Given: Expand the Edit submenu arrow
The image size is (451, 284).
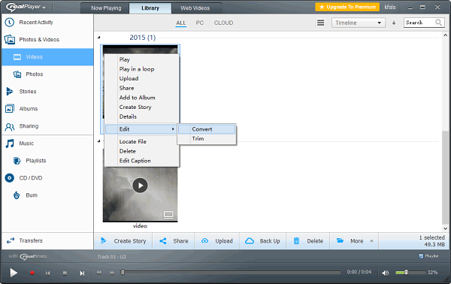Looking at the screenshot, I should [173, 129].
